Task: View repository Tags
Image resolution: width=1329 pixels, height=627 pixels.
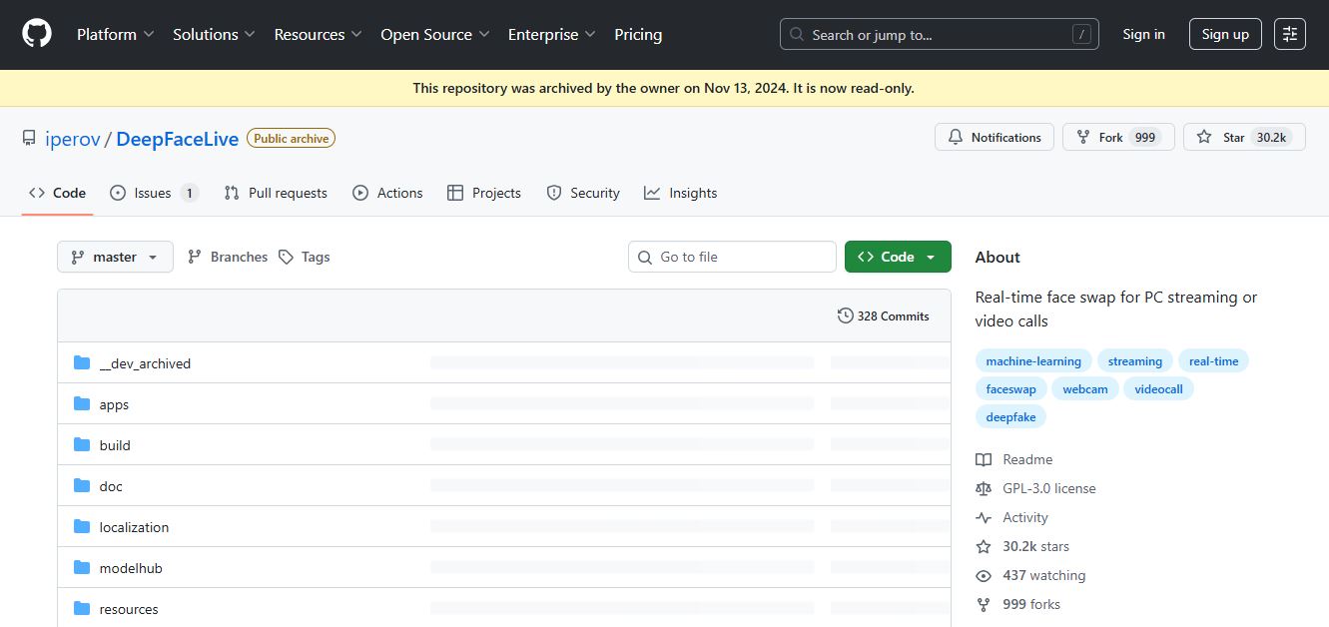Action: pos(305,257)
